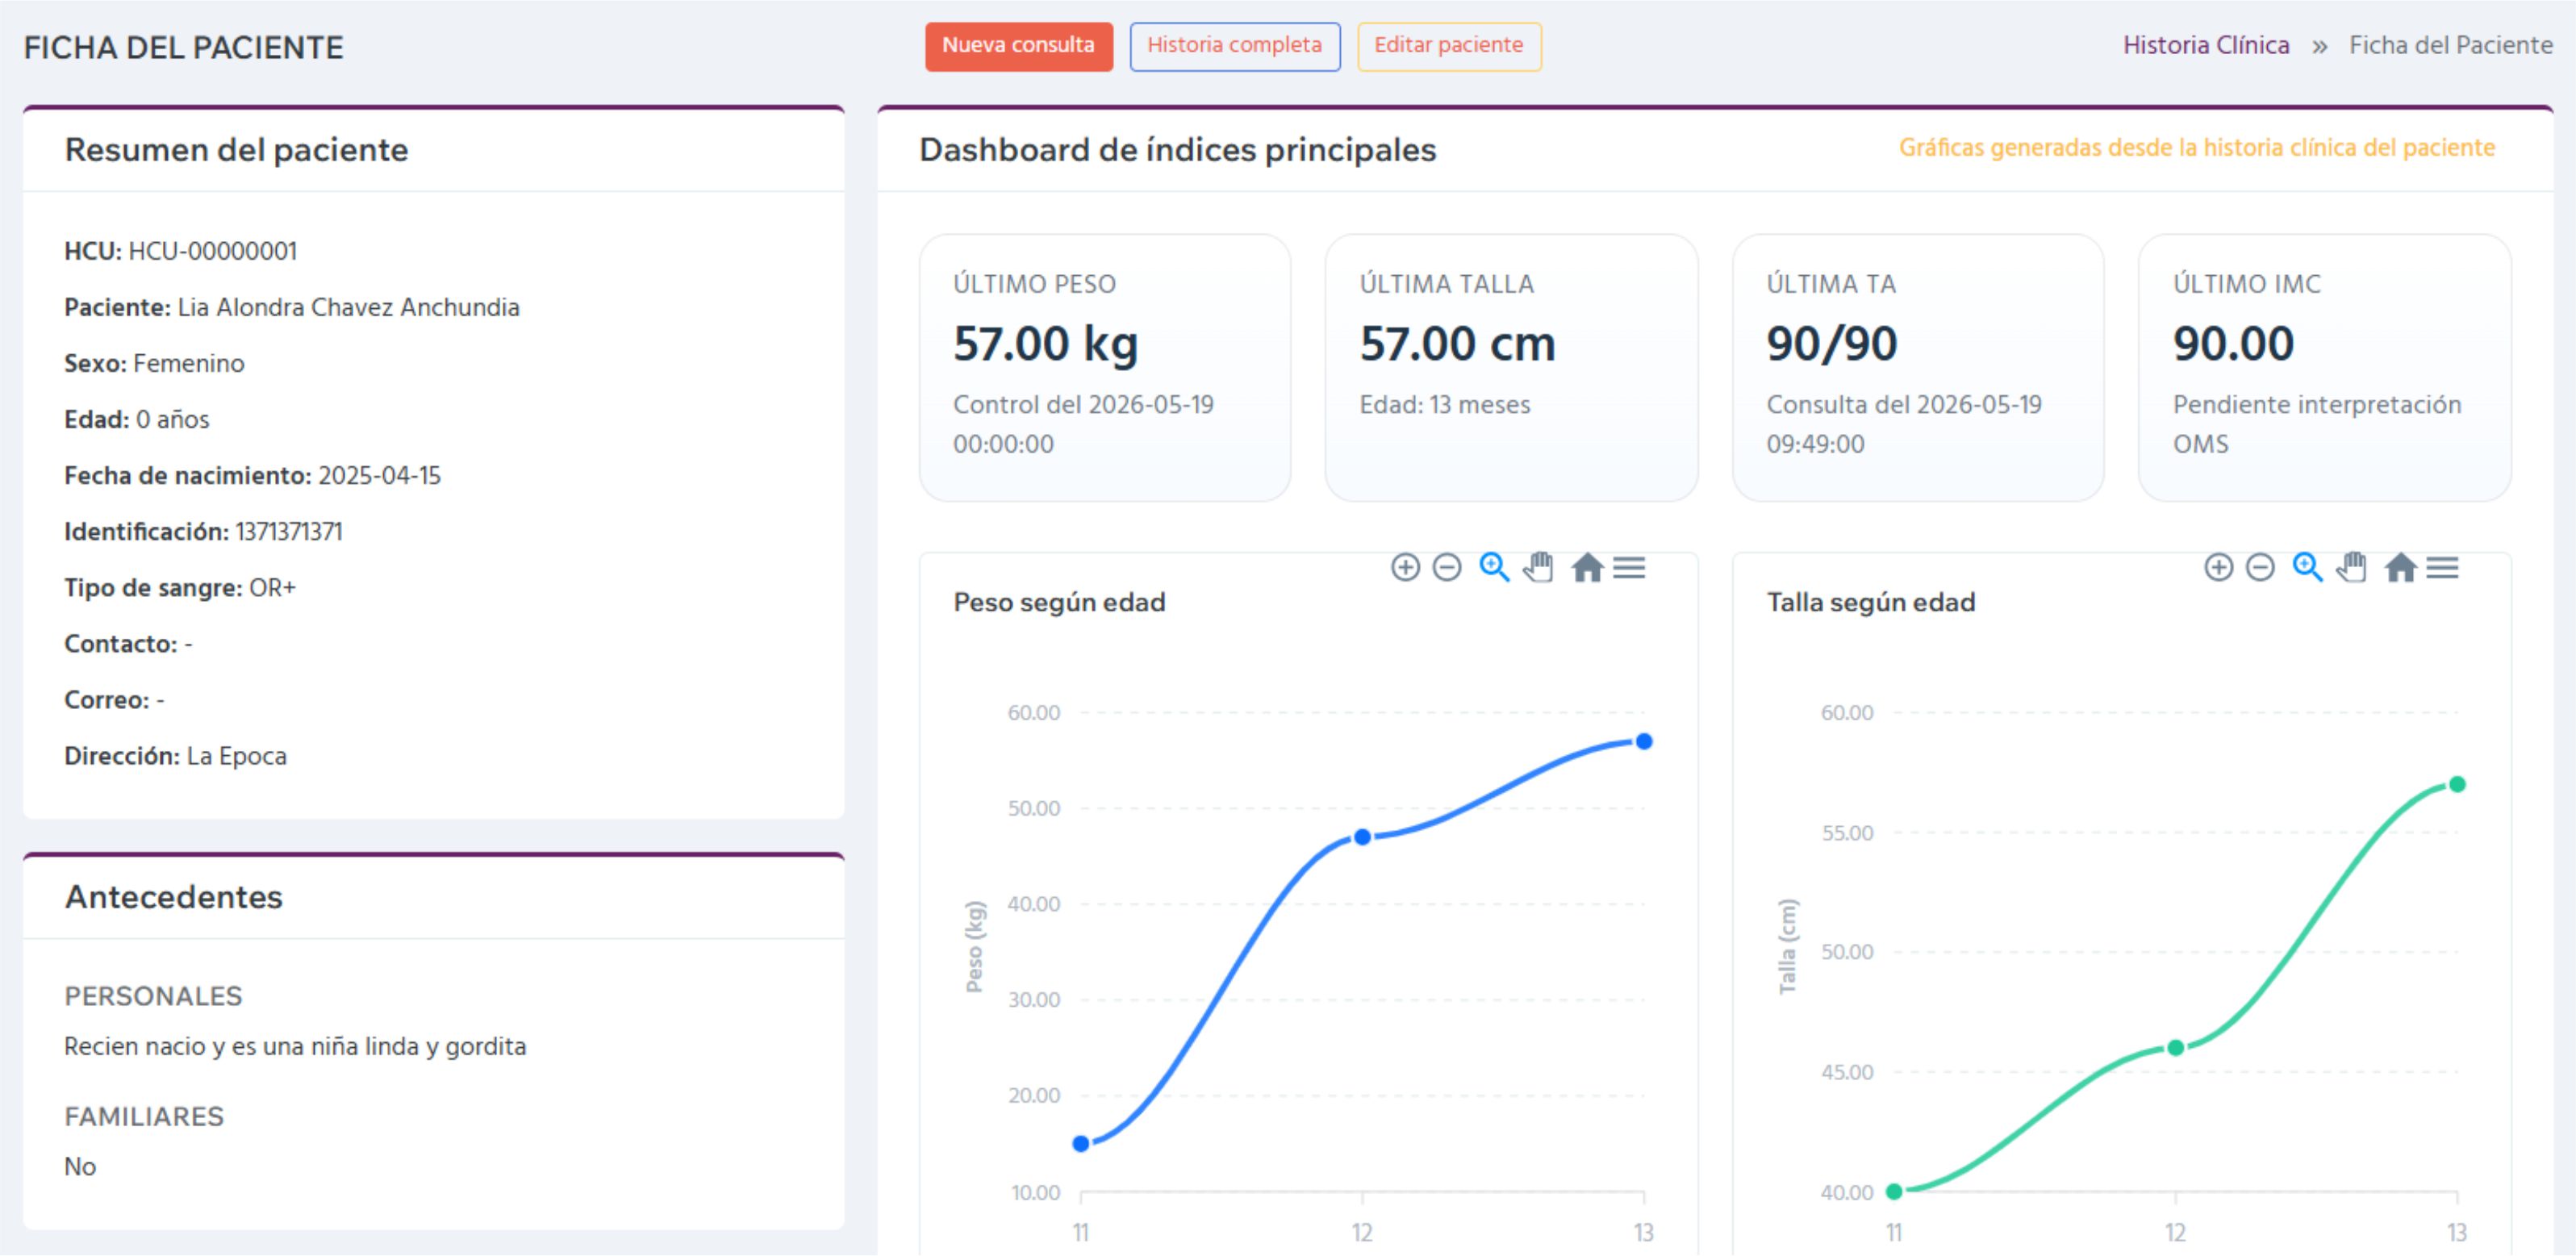This screenshot has width=2576, height=1256.
Task: Reset zoom with home icon on Peso chart
Action: pos(1587,568)
